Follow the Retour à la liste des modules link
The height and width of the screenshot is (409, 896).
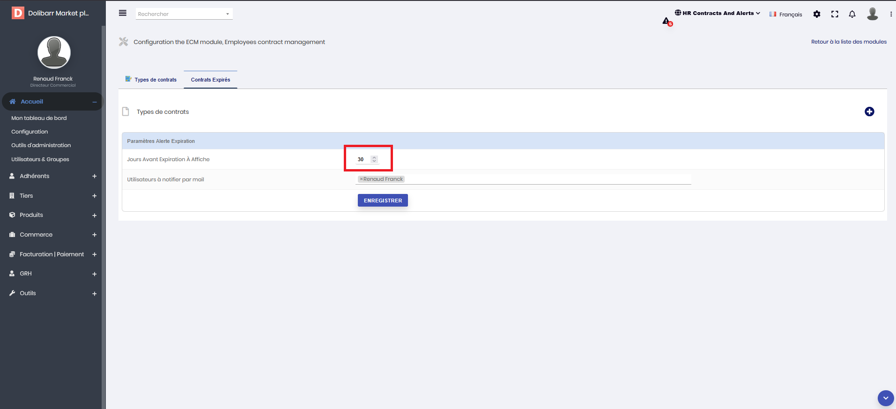coord(849,42)
